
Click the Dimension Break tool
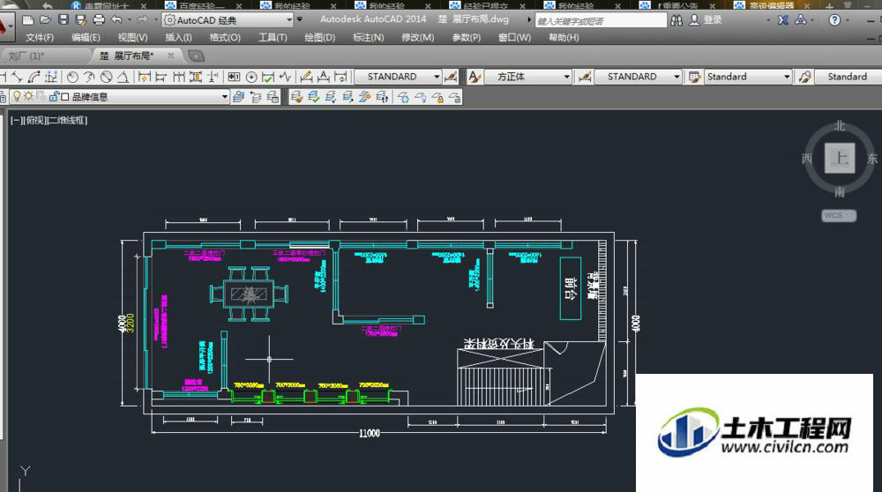click(213, 77)
